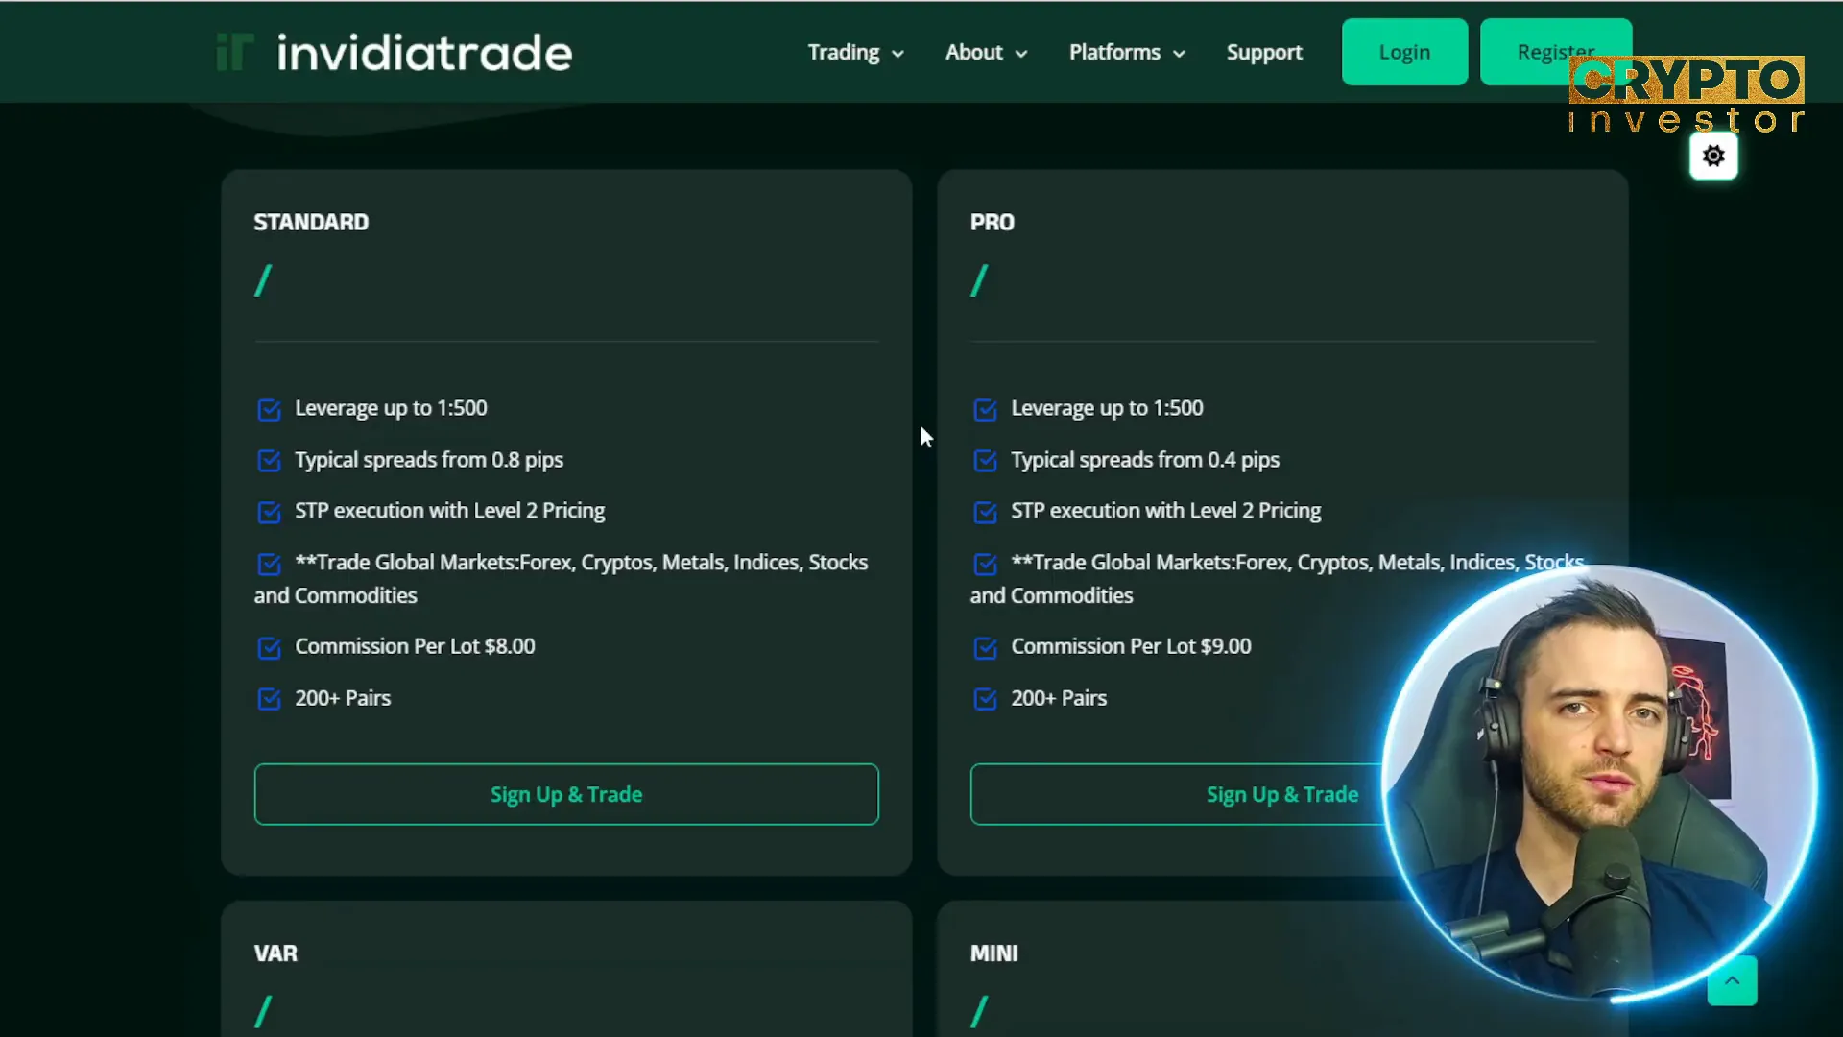Click the STANDARD account heading
The width and height of the screenshot is (1843, 1037).
click(x=311, y=222)
